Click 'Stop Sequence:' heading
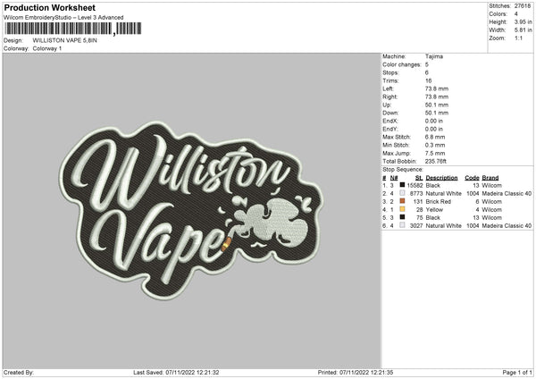536x379 pixels. click(x=403, y=170)
